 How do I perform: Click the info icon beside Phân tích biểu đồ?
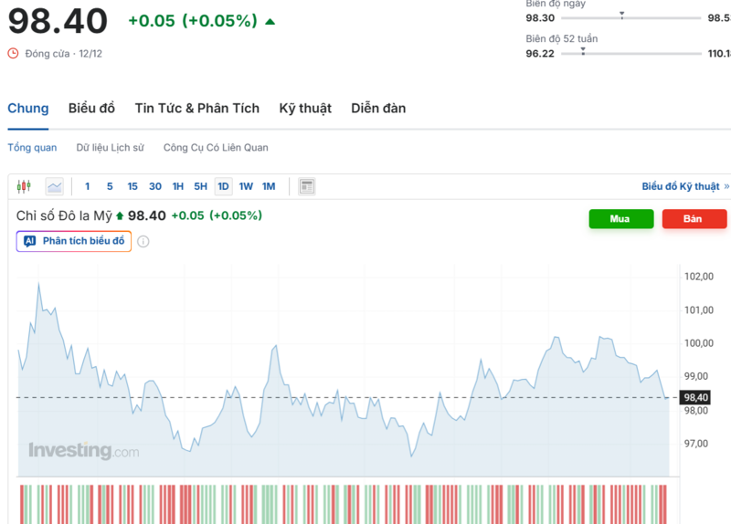tap(143, 241)
